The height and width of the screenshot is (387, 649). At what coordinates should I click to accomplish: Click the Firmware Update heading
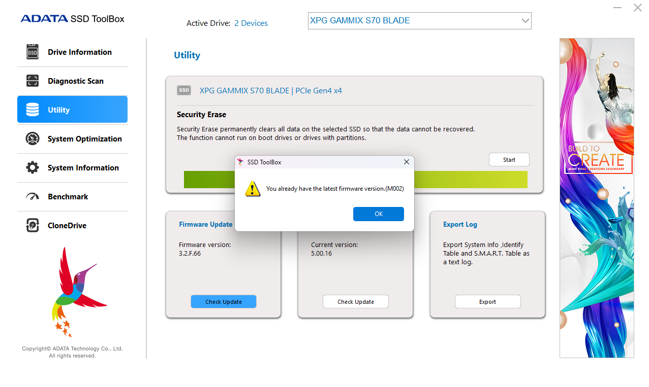point(205,224)
